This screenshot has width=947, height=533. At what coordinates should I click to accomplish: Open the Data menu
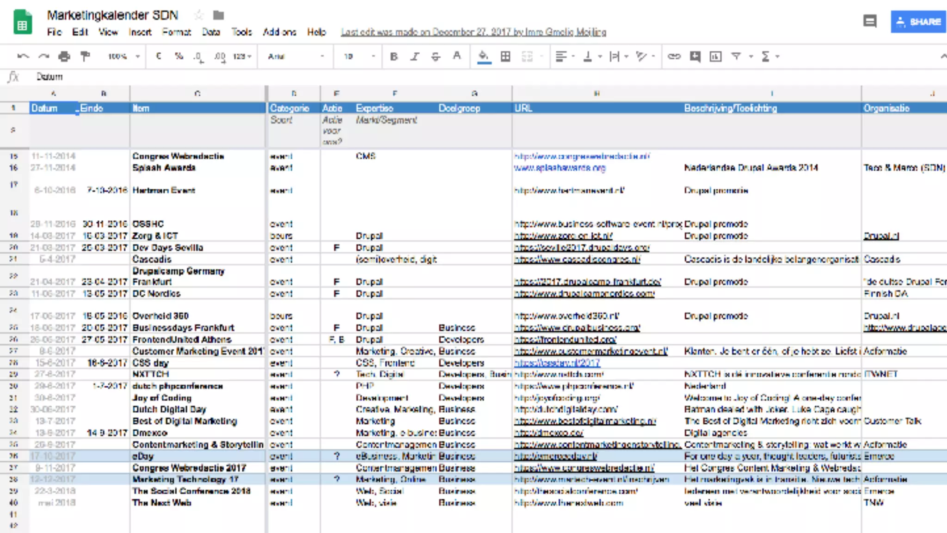click(211, 32)
